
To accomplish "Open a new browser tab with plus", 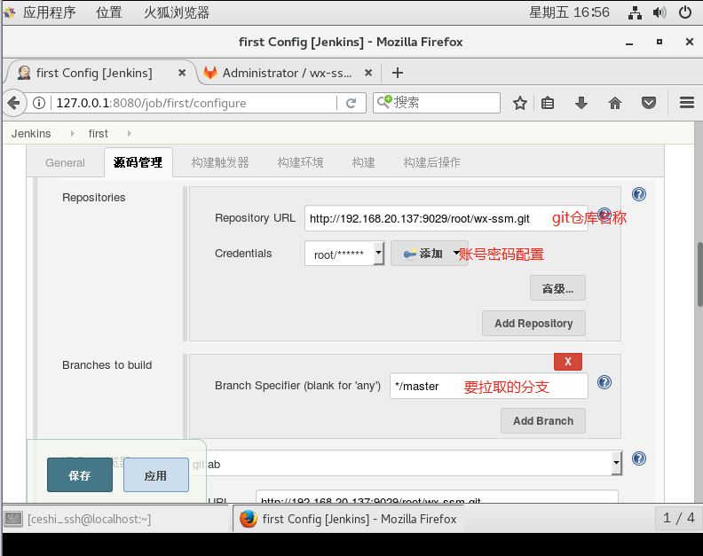I will (398, 73).
